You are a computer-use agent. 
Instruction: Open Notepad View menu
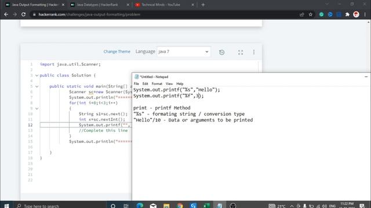pyautogui.click(x=169, y=84)
